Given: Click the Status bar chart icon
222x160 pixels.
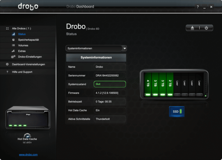Looking at the screenshot, I should pos(13,34).
